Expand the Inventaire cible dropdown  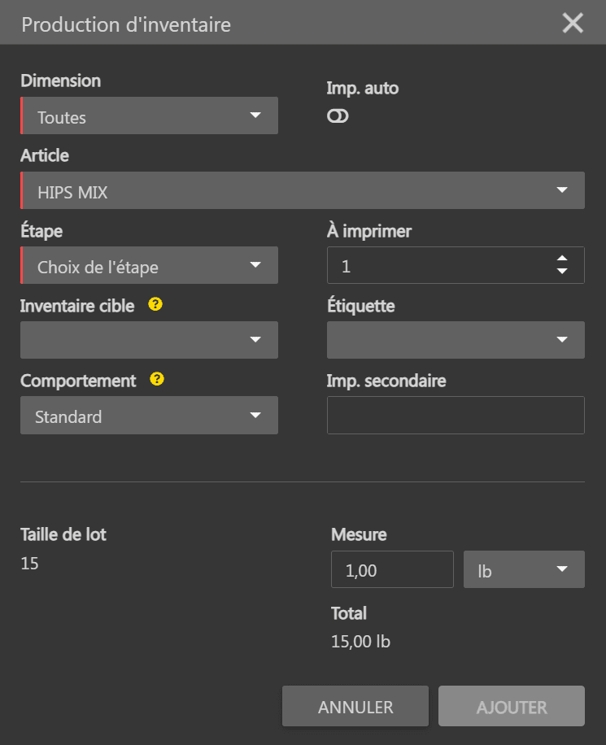(x=149, y=340)
